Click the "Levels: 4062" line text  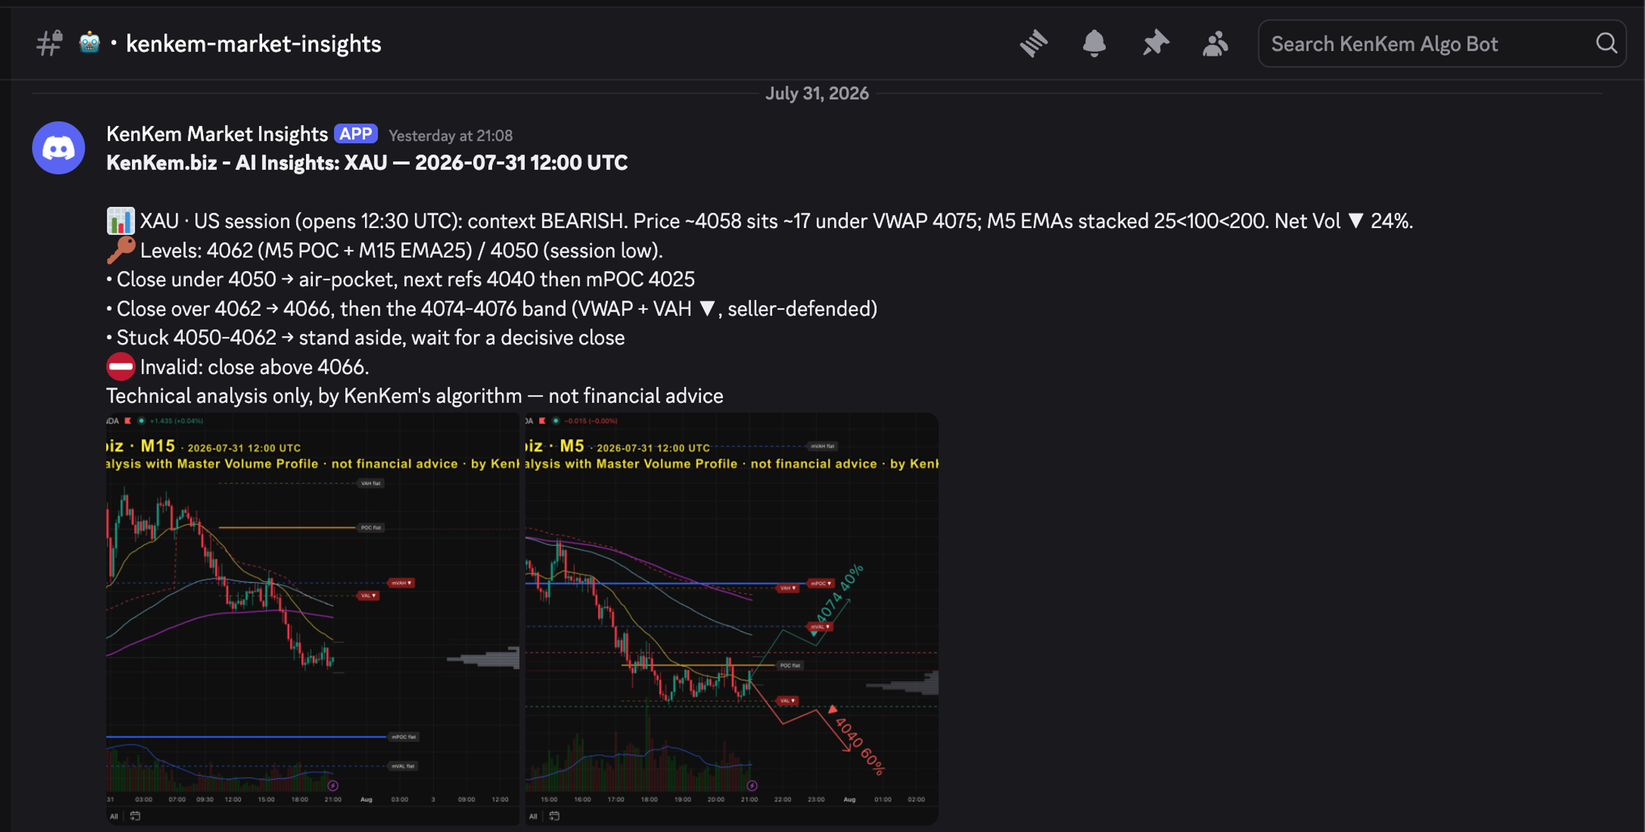click(x=402, y=251)
